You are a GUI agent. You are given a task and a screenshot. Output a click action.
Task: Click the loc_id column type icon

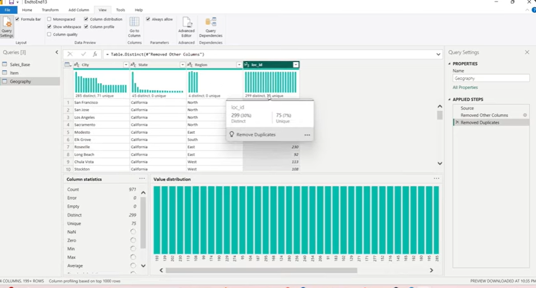pyautogui.click(x=246, y=65)
